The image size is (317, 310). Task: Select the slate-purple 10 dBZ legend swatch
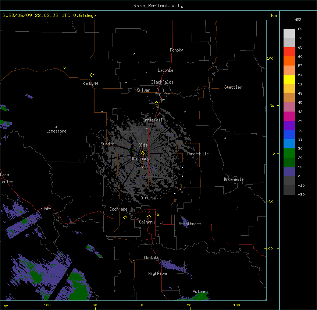pyautogui.click(x=289, y=172)
